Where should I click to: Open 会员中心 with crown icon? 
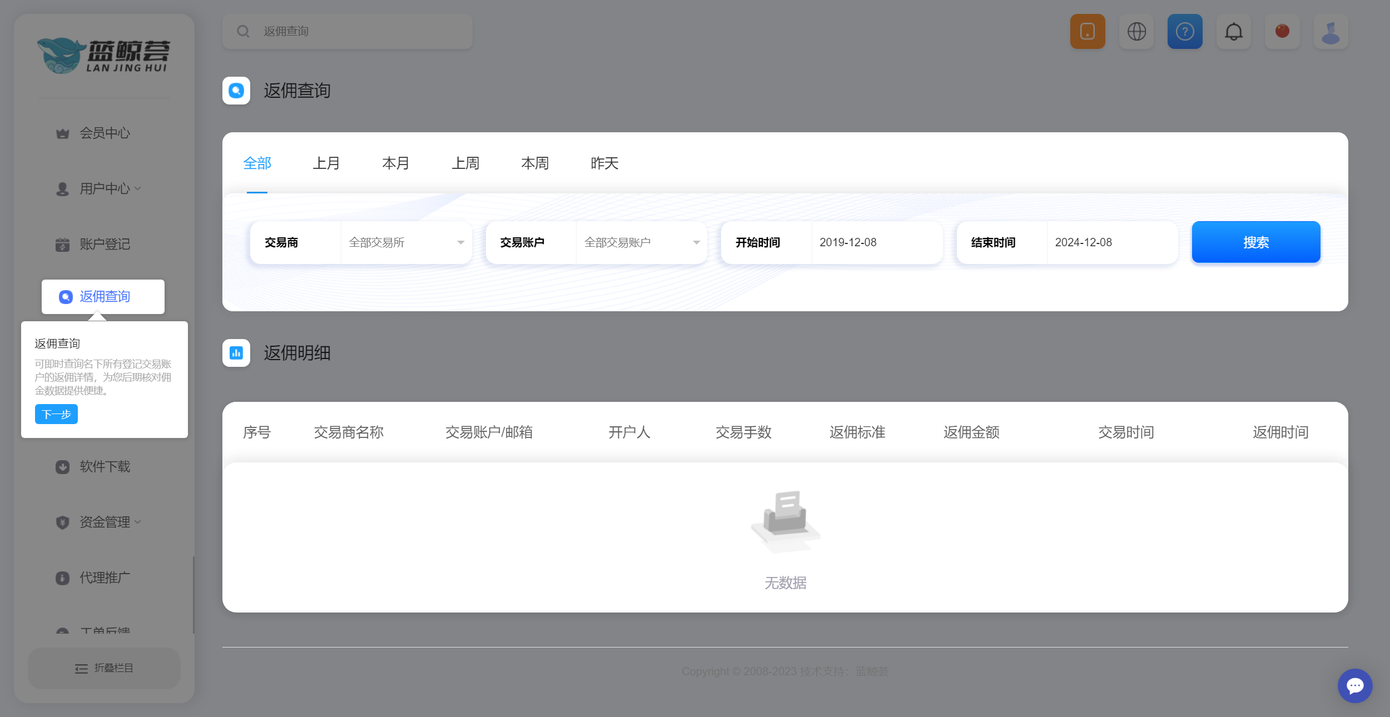(x=105, y=133)
